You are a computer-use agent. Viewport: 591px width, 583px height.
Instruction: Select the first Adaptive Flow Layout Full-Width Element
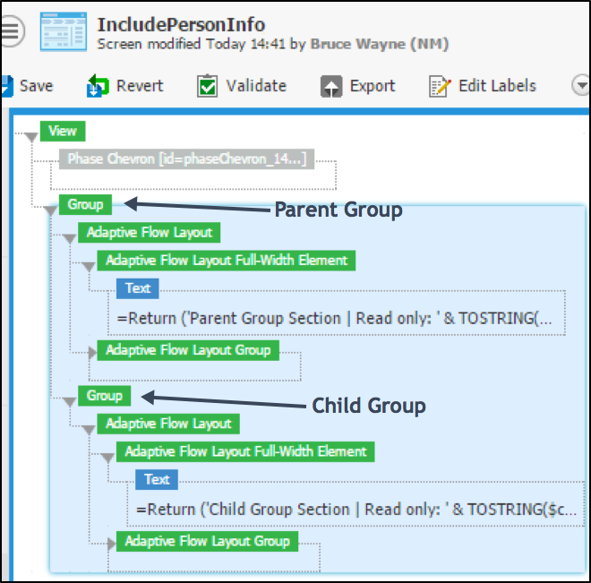(x=226, y=261)
